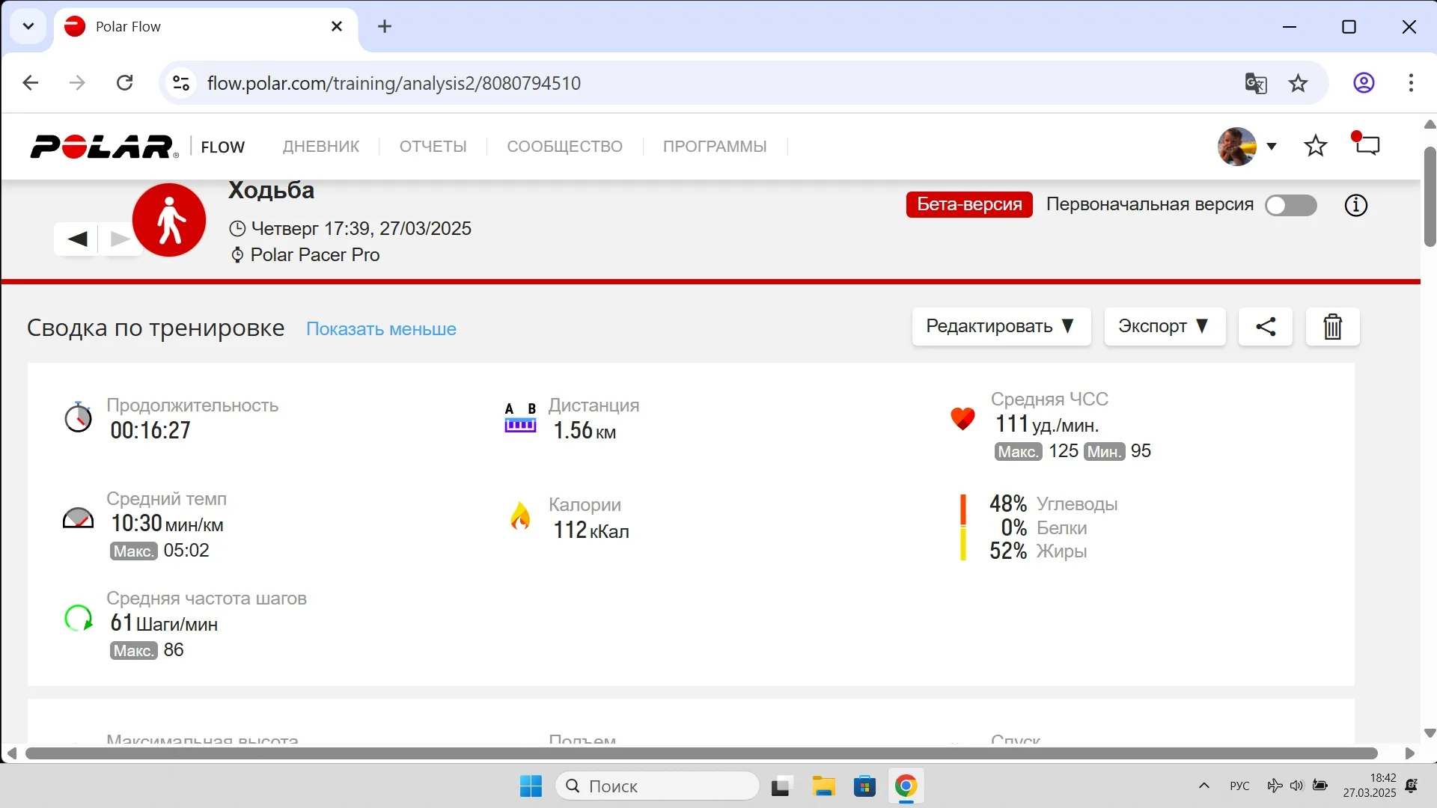Click the Windows taskbar search field
1437x808 pixels.
pos(657,786)
